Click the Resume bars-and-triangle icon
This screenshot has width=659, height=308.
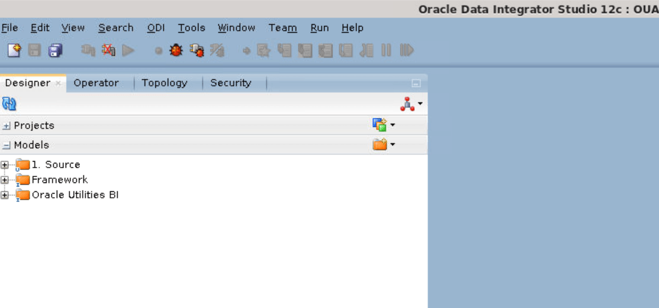coord(406,51)
